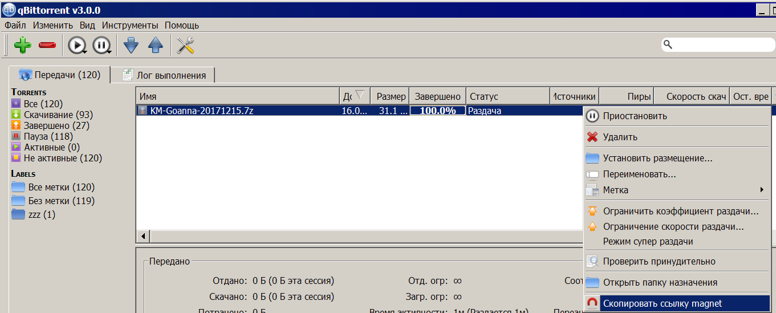Screen dimensions: 776x313
Task: Sort by the Ост. вре column header
Action: (x=750, y=96)
